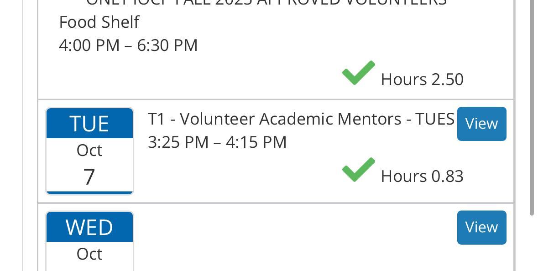Screen dimensions: 538x271
Task: Click green checkmark beside Hours 0.83
Action: click(358, 170)
